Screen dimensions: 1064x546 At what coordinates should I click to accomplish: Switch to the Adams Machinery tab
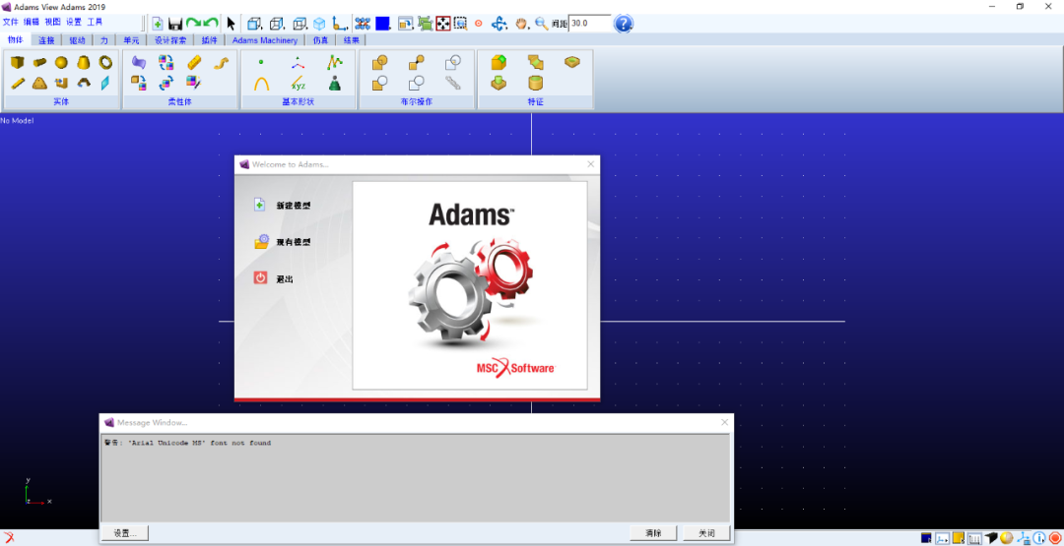tap(265, 40)
